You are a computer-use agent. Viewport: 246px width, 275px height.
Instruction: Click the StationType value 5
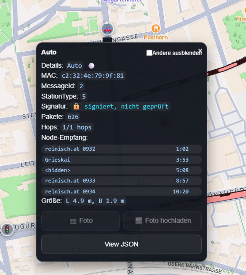pyautogui.click(x=84, y=96)
